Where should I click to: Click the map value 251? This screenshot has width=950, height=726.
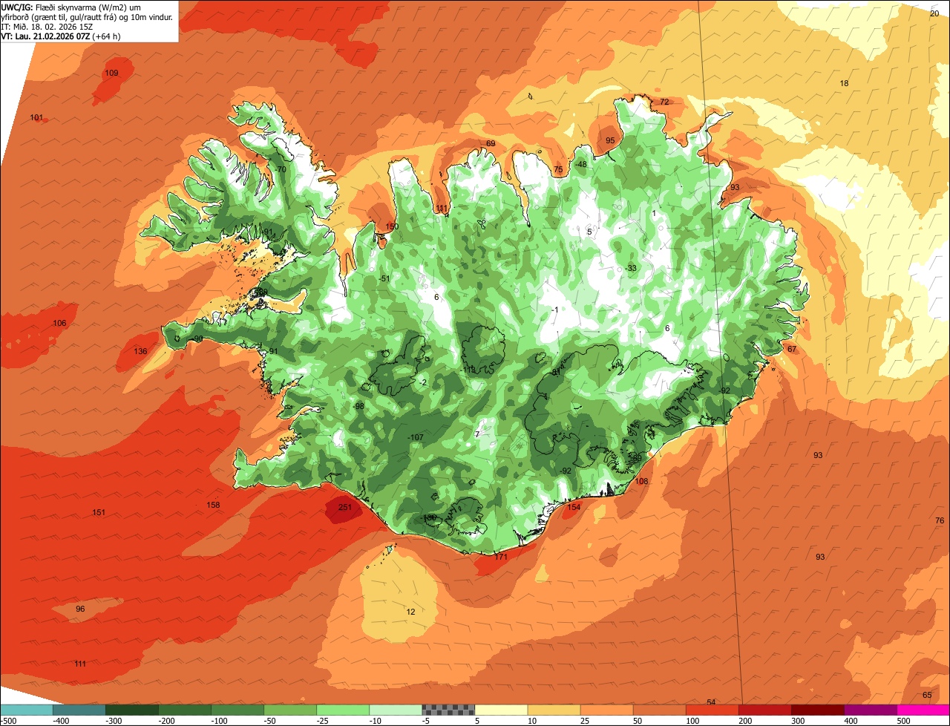point(344,507)
